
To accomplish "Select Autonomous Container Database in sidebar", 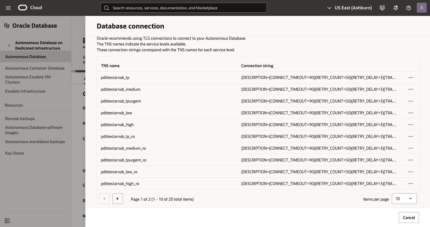I will [35, 68].
